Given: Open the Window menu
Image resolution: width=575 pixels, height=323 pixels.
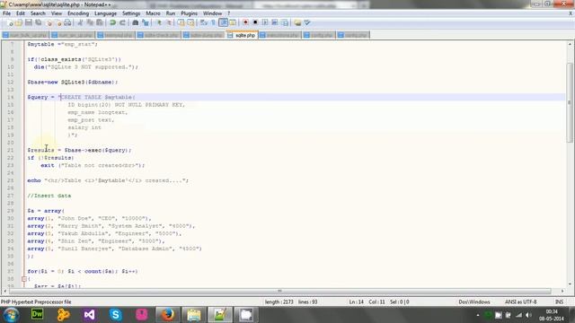Looking at the screenshot, I should [x=212, y=13].
